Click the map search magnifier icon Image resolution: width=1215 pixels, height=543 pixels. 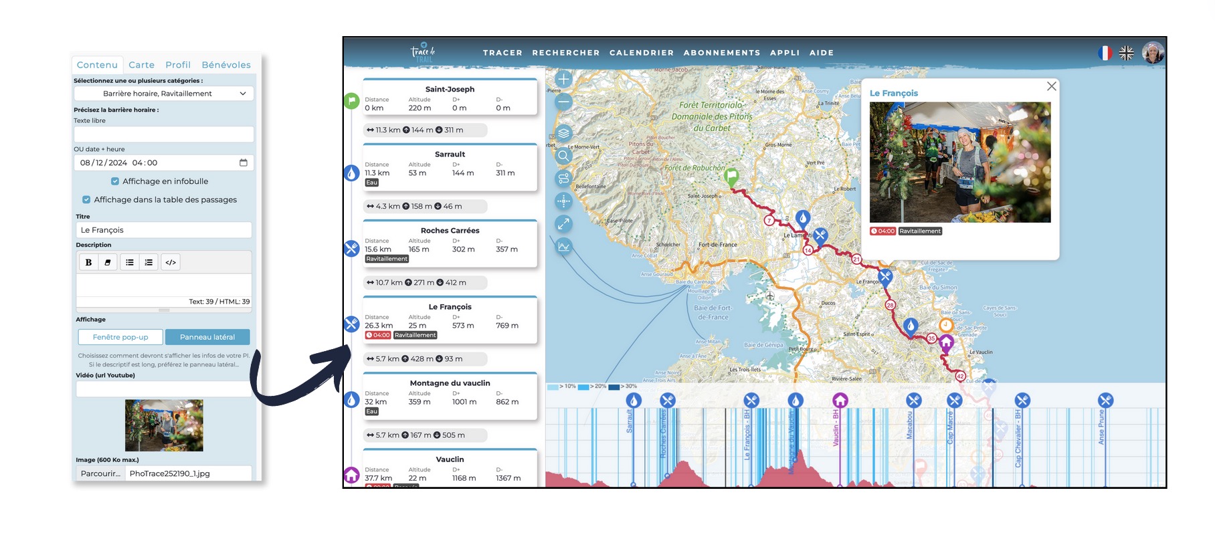click(563, 156)
